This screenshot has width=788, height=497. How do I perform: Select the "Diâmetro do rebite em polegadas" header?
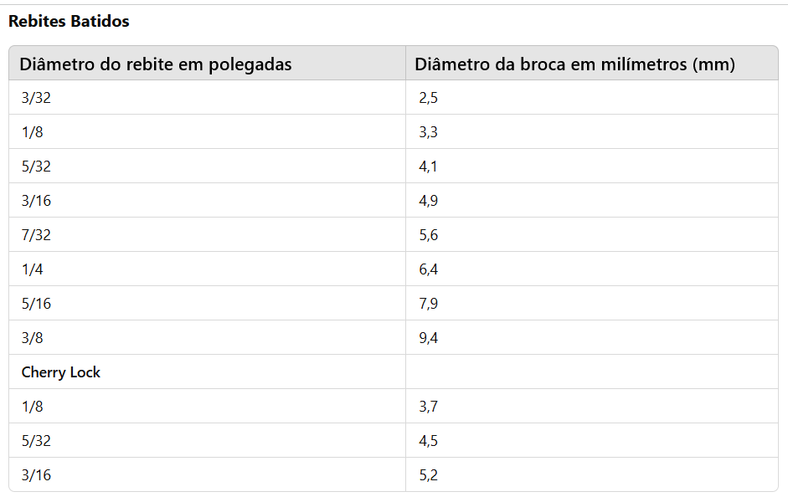(x=156, y=64)
